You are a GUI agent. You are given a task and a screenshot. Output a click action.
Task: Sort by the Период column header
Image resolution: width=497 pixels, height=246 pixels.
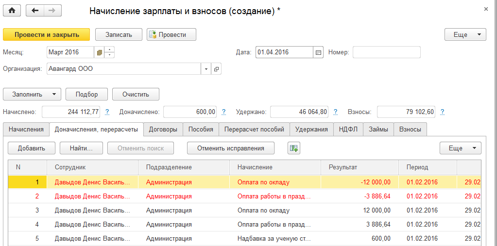click(428, 167)
